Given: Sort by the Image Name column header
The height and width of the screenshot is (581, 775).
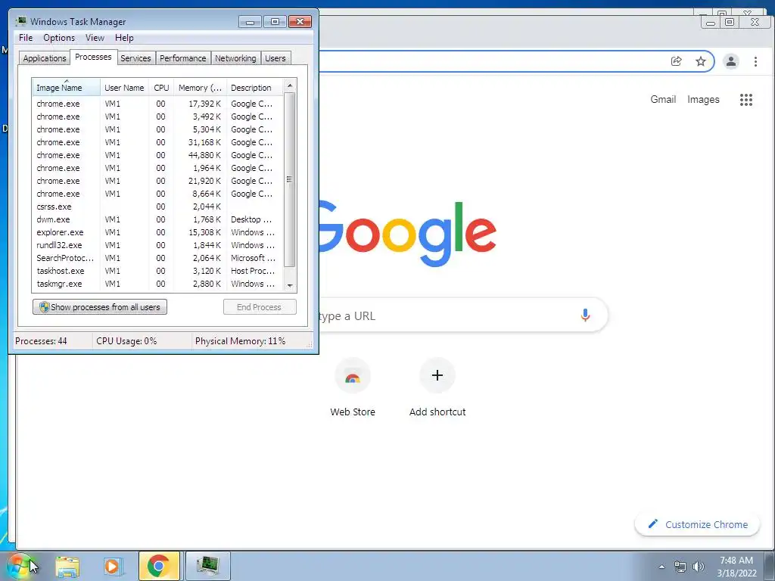Looking at the screenshot, I should (x=67, y=88).
